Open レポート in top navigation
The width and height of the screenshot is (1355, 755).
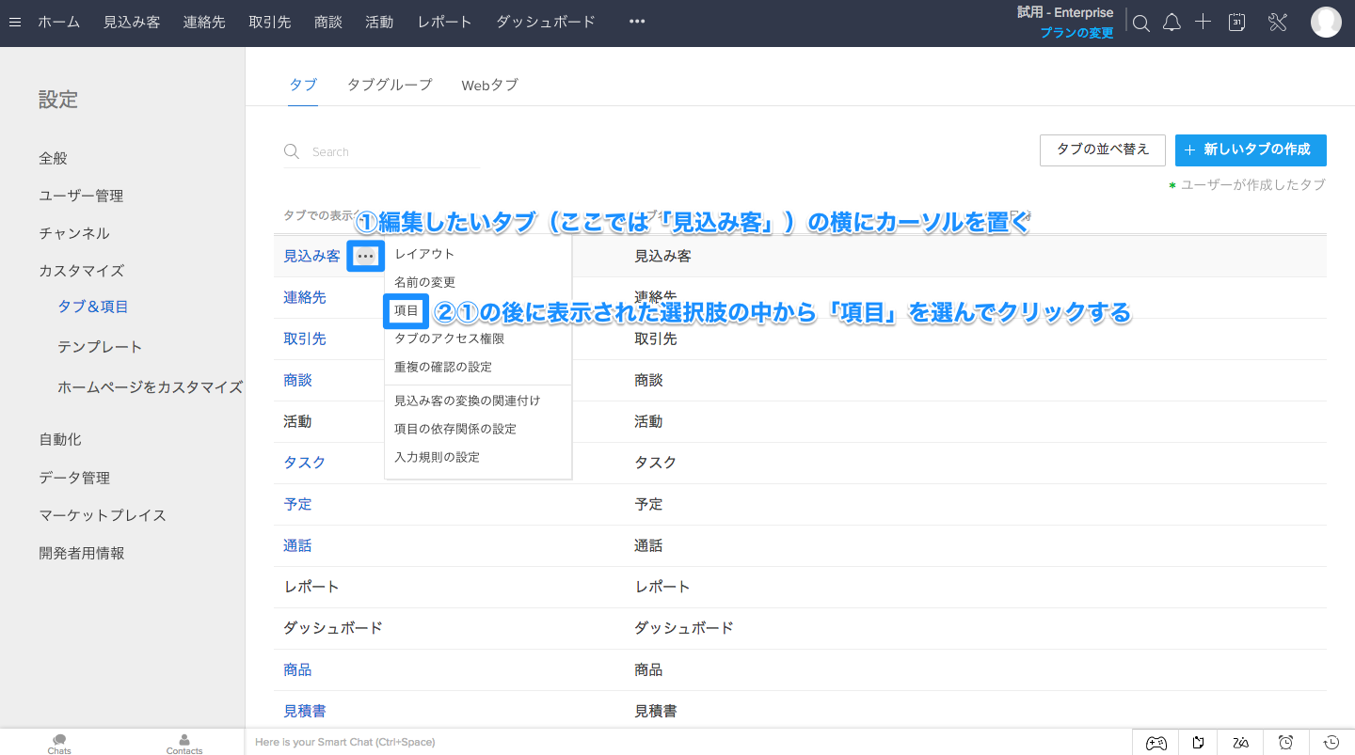pyautogui.click(x=445, y=22)
